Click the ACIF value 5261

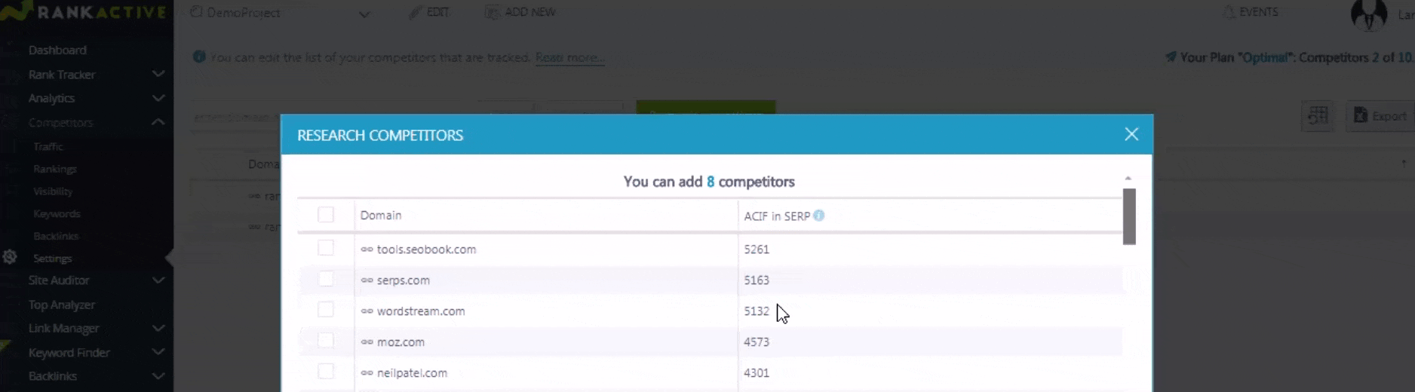point(757,250)
